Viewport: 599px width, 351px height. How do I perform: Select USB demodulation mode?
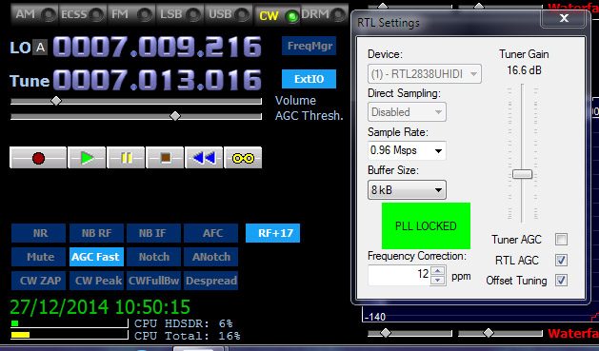[229, 14]
